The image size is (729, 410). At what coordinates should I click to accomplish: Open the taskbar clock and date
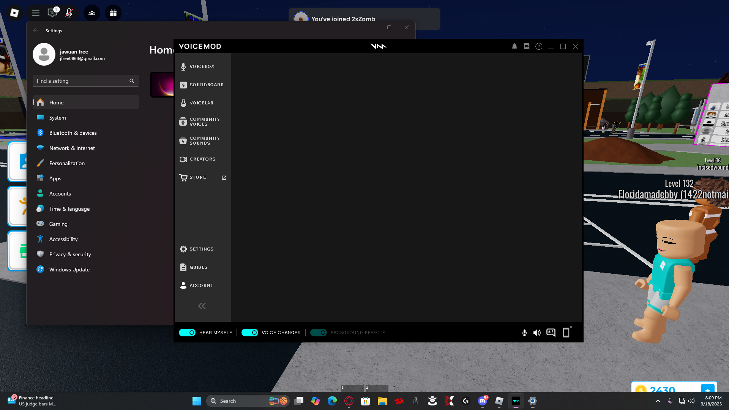tap(711, 401)
